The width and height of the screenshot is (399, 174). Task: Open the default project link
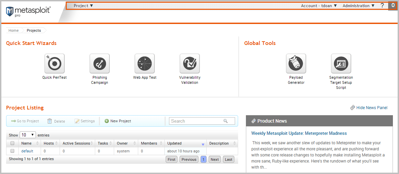(x=27, y=151)
